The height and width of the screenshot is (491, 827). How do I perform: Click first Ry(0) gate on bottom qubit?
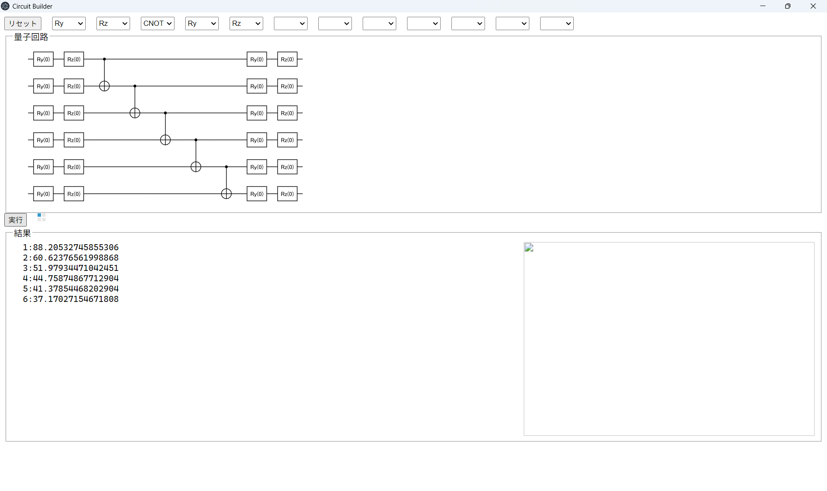click(44, 194)
